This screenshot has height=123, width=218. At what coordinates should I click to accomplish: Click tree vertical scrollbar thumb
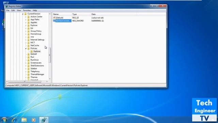point(50,55)
